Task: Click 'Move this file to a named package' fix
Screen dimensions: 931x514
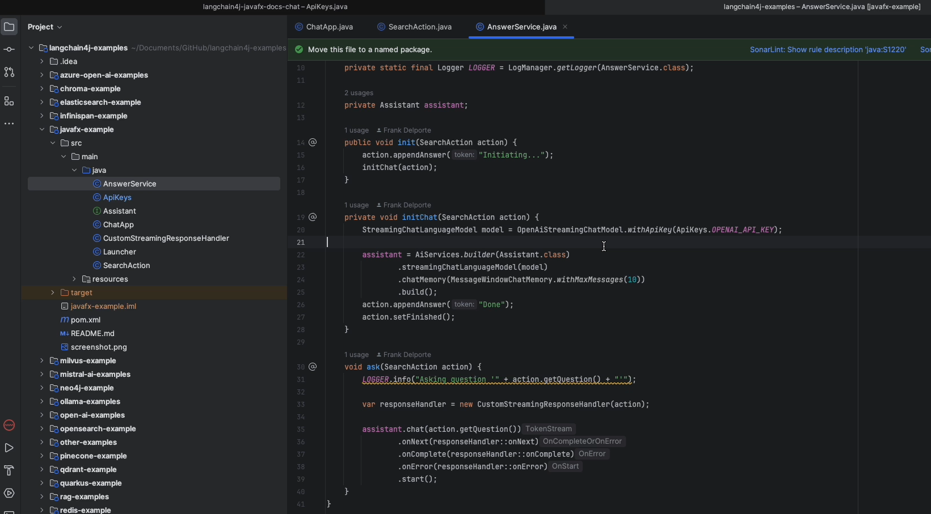Action: click(370, 49)
